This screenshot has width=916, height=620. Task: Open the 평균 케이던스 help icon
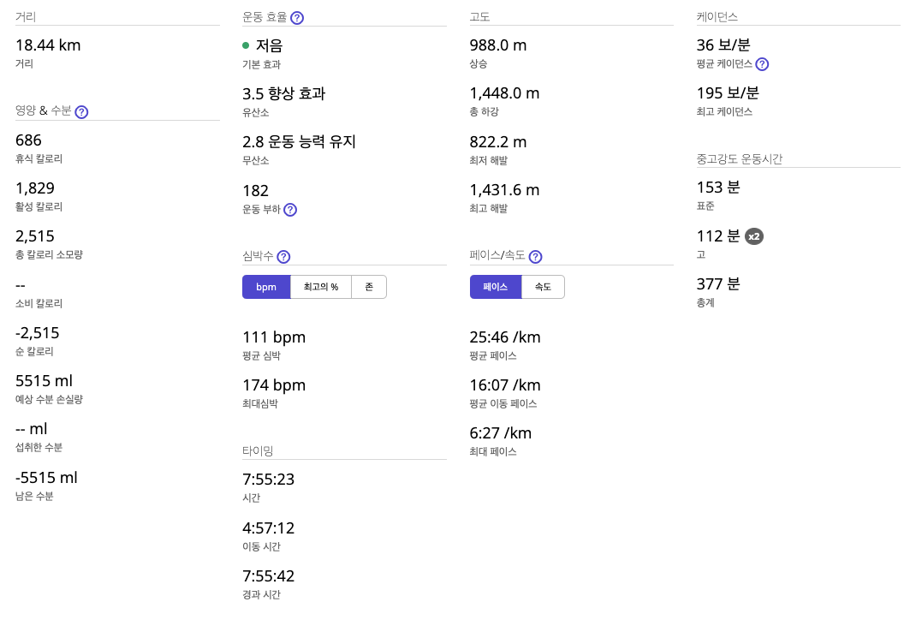pos(762,64)
